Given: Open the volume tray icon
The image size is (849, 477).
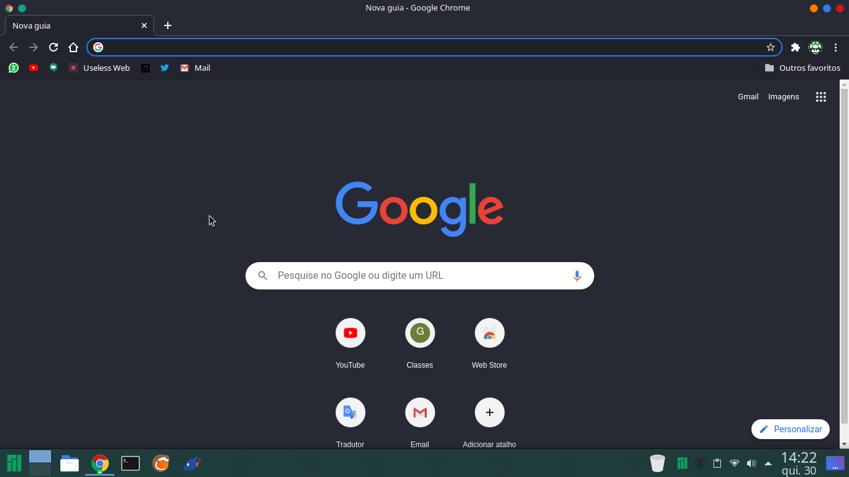Looking at the screenshot, I should pyautogui.click(x=751, y=463).
